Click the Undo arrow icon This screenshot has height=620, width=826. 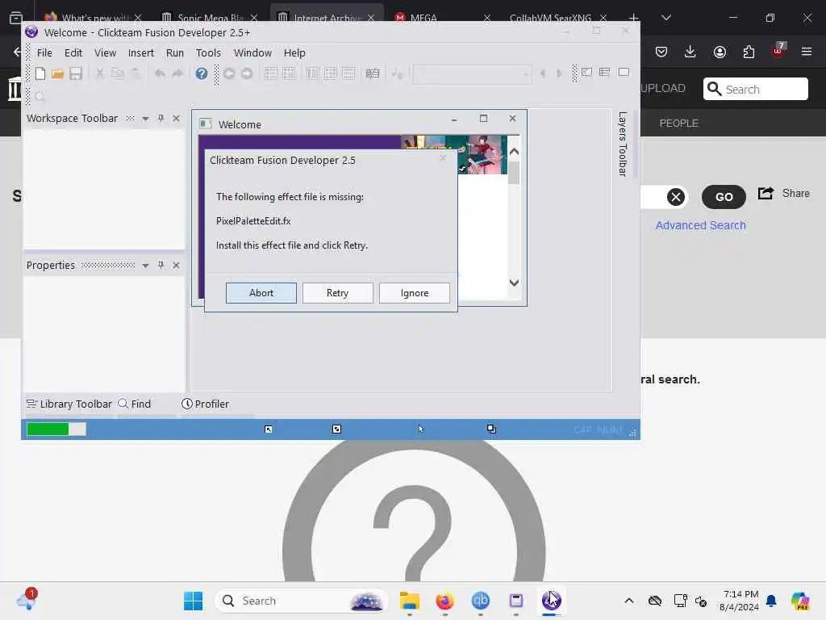click(x=161, y=73)
